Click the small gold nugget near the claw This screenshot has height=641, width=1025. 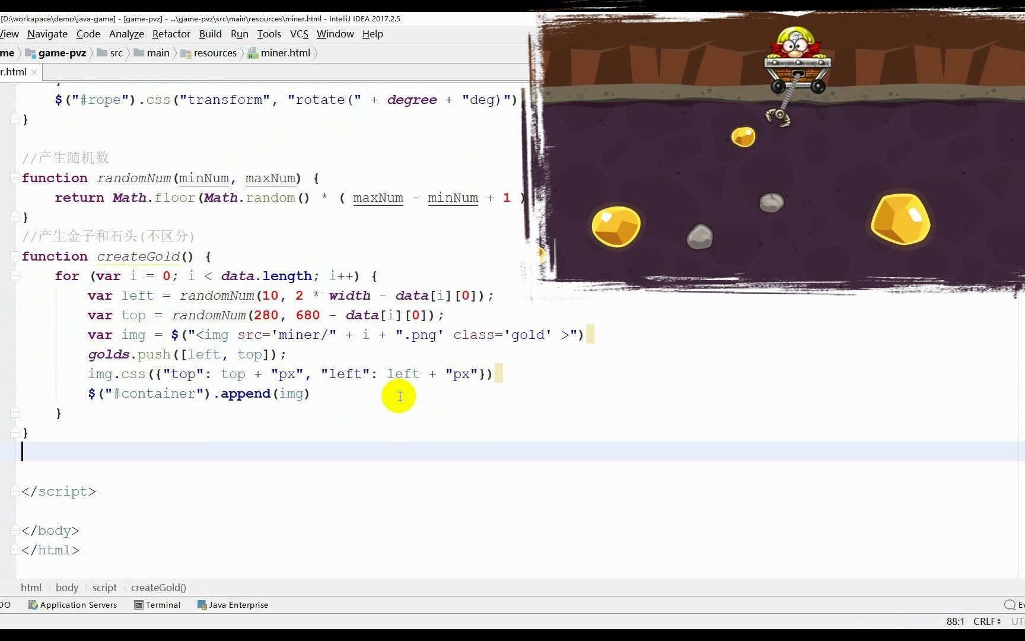click(x=743, y=137)
